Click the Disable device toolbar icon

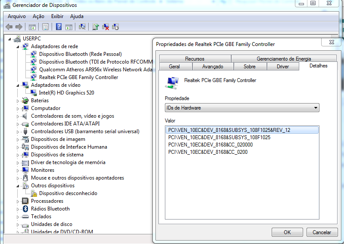click(x=115, y=27)
